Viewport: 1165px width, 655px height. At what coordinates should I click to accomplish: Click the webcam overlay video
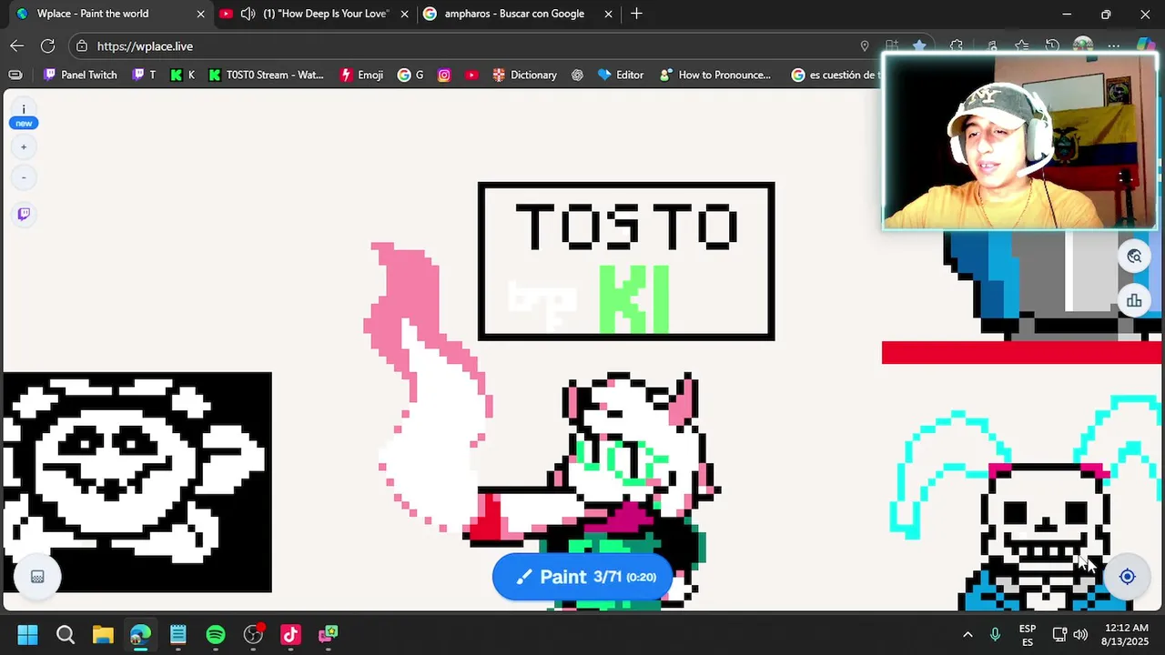coord(1019,141)
